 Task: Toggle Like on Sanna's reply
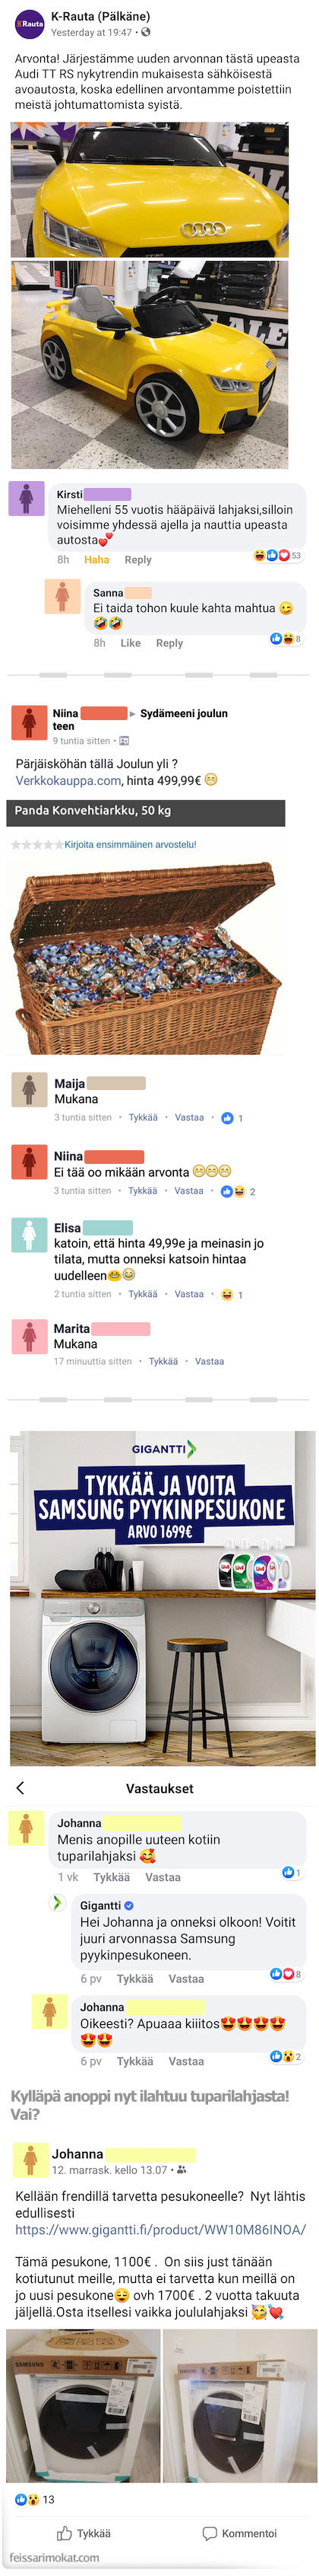[131, 643]
